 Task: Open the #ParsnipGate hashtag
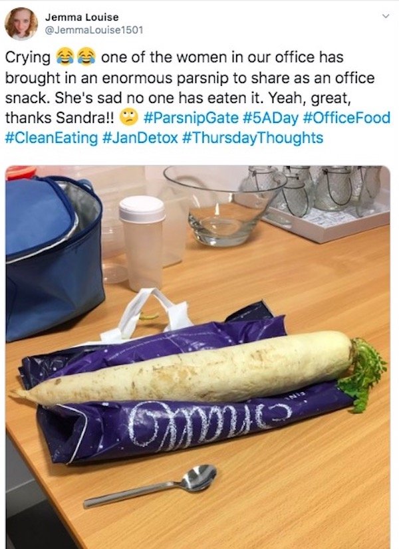pos(191,118)
